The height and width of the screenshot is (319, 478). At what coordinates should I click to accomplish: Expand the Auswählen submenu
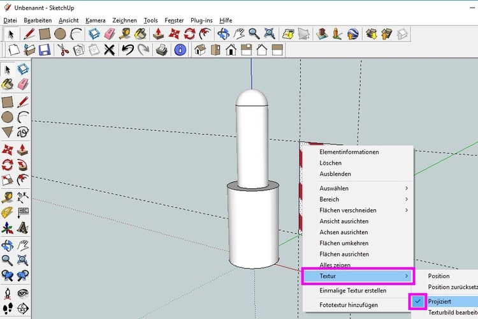[358, 188]
